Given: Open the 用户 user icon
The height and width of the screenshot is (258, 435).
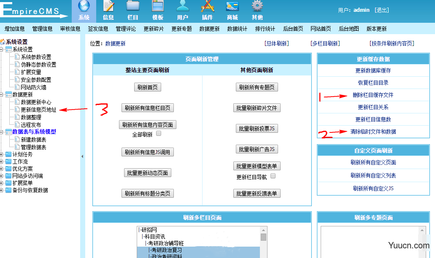Looking at the screenshot, I should 182,7.
